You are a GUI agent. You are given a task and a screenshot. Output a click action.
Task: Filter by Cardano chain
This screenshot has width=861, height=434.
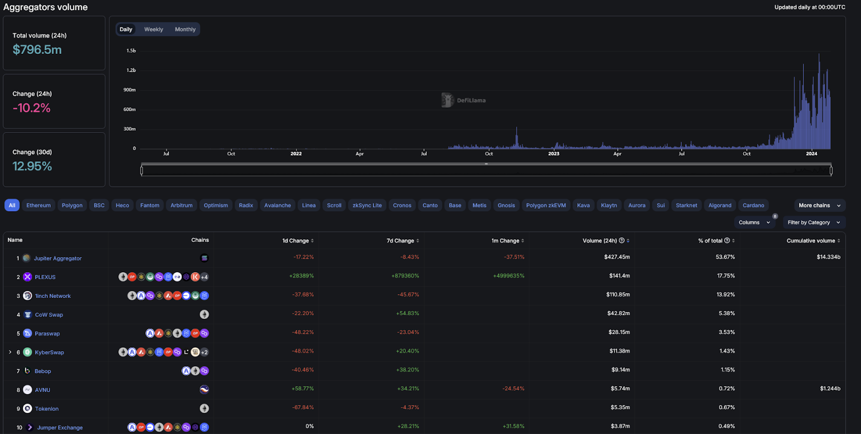point(753,205)
